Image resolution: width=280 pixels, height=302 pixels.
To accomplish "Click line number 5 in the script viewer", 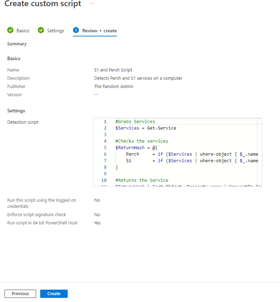I will click(105, 147).
